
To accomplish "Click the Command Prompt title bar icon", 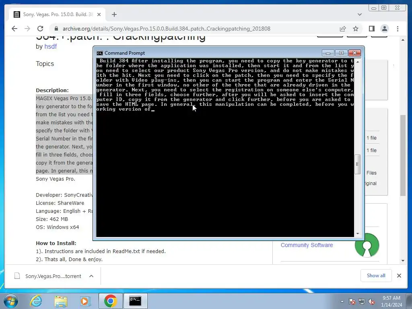I will tap(100, 53).
